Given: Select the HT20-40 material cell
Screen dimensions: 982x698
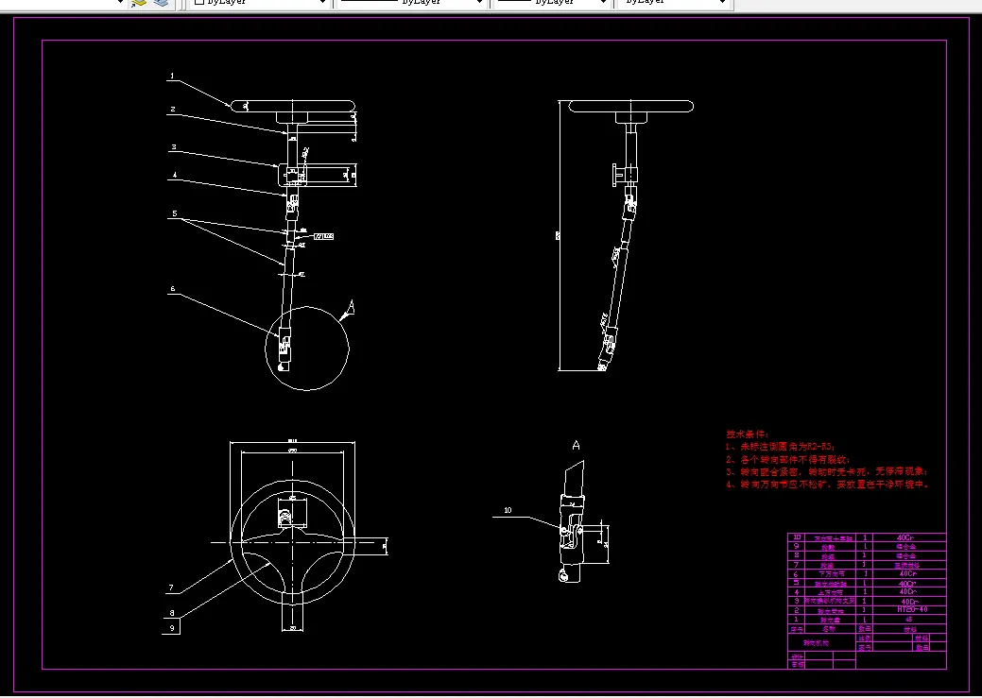Looking at the screenshot, I should pyautogui.click(x=909, y=610).
